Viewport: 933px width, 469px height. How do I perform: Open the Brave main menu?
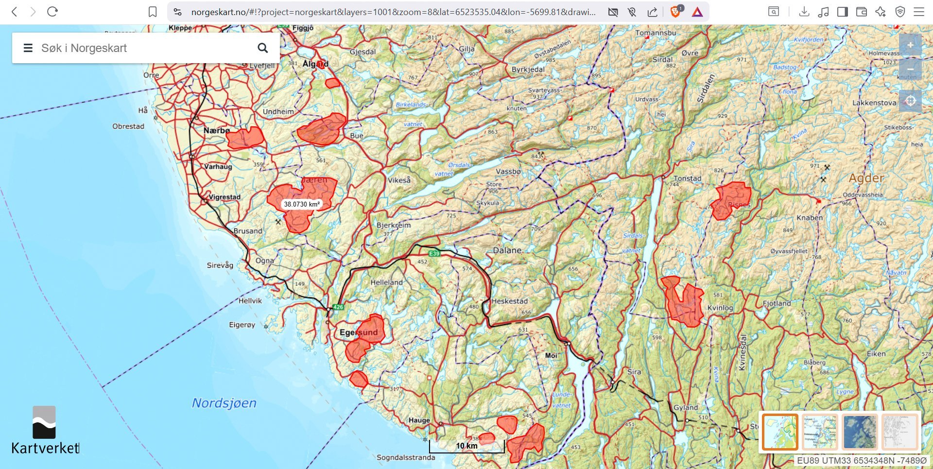(x=919, y=12)
